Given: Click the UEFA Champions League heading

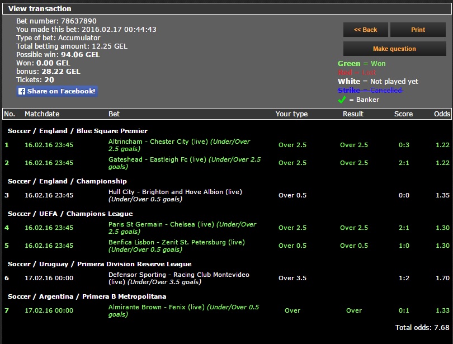Looking at the screenshot, I should point(70,214).
